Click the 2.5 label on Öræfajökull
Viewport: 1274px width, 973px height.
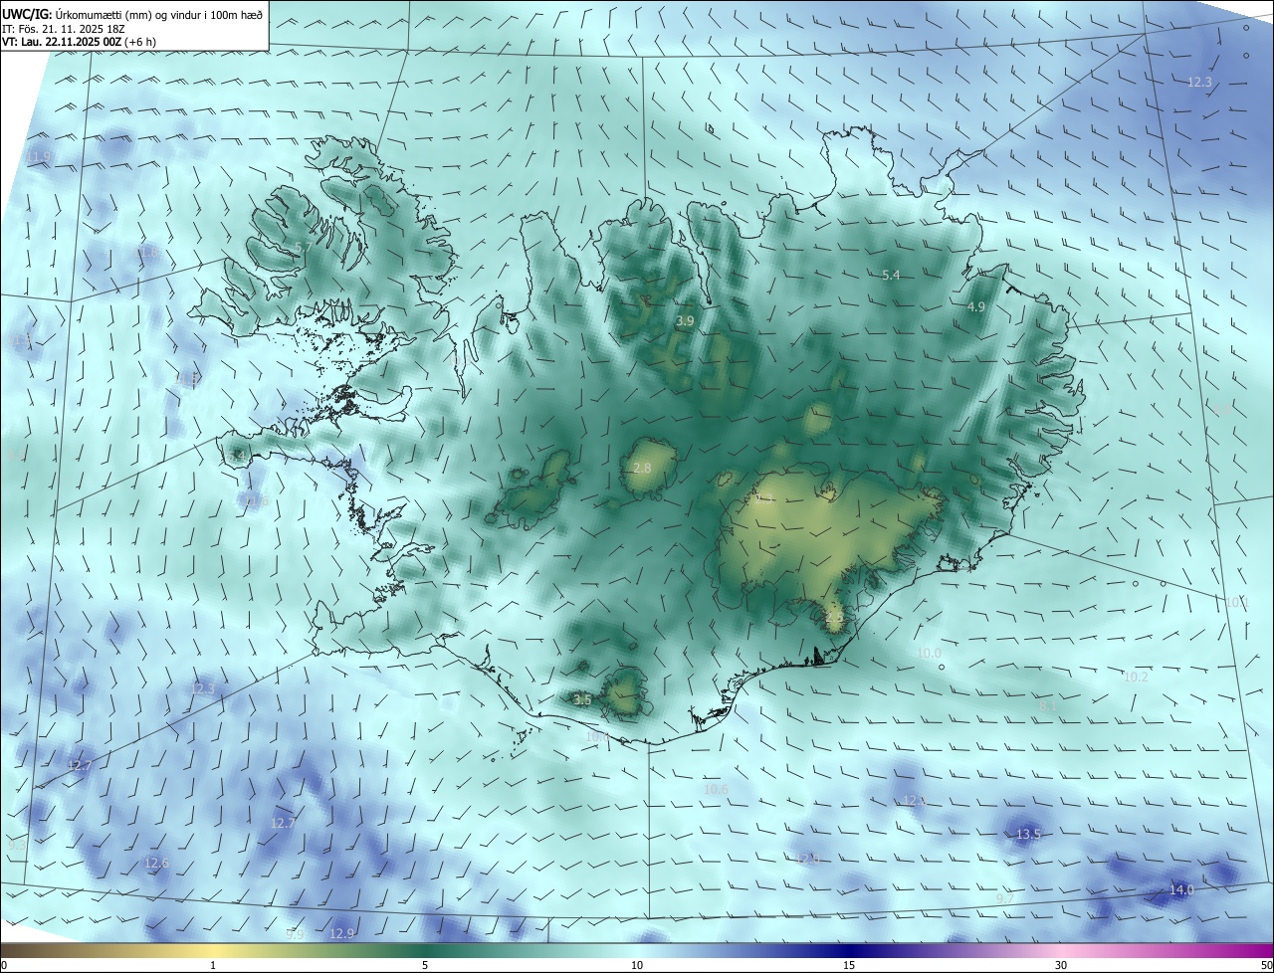[834, 618]
